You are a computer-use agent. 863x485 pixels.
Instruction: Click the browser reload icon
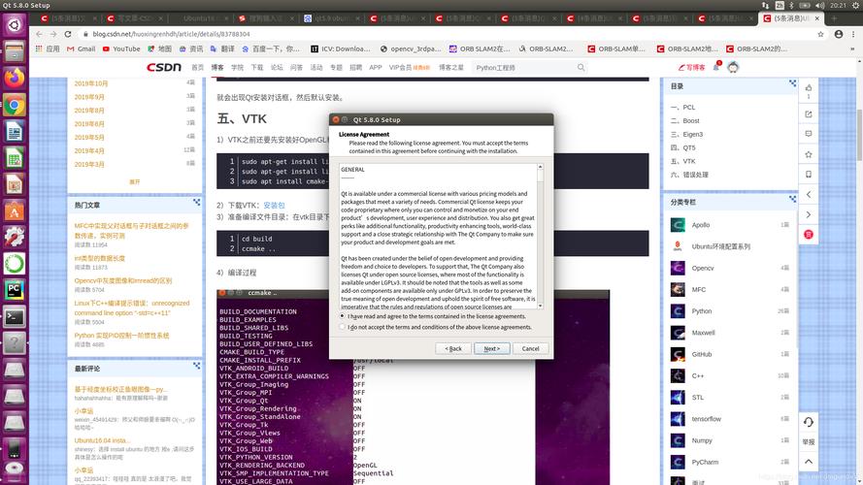click(x=68, y=34)
